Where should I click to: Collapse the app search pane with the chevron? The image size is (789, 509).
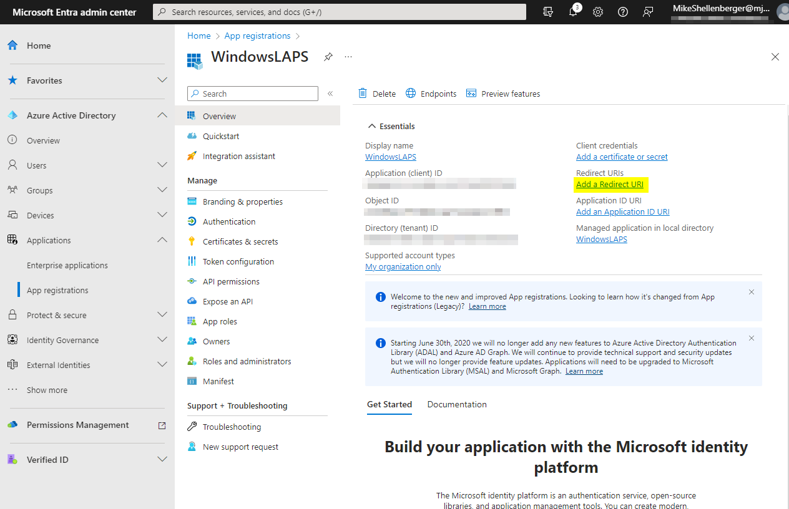(330, 94)
